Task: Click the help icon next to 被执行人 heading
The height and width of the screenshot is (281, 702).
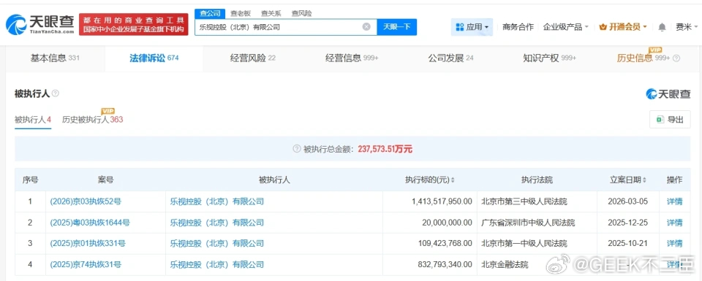Action: coord(56,93)
